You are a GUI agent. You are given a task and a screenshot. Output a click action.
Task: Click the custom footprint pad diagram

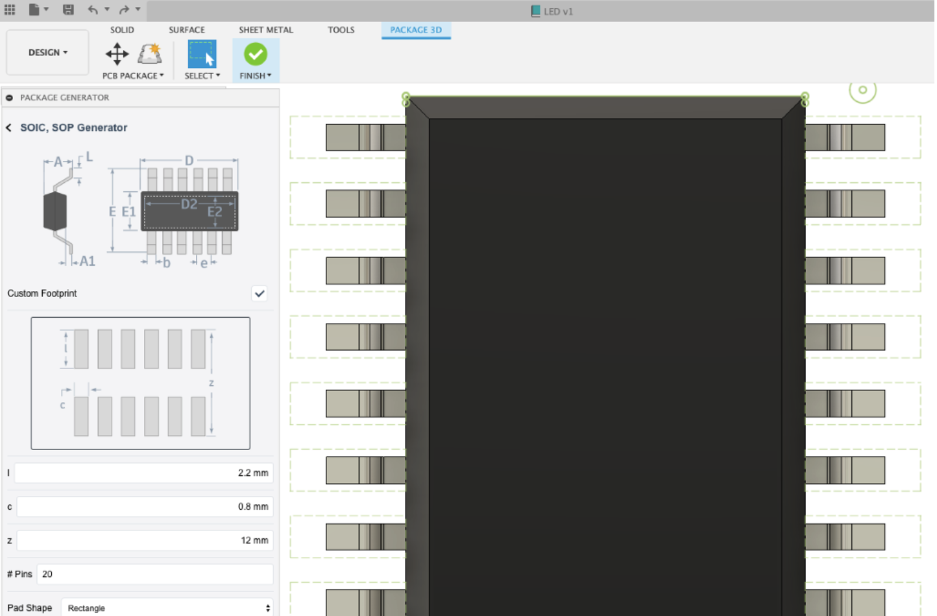pos(141,383)
